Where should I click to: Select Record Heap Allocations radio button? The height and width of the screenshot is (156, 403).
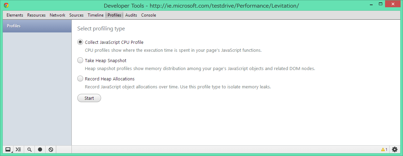tap(80, 79)
